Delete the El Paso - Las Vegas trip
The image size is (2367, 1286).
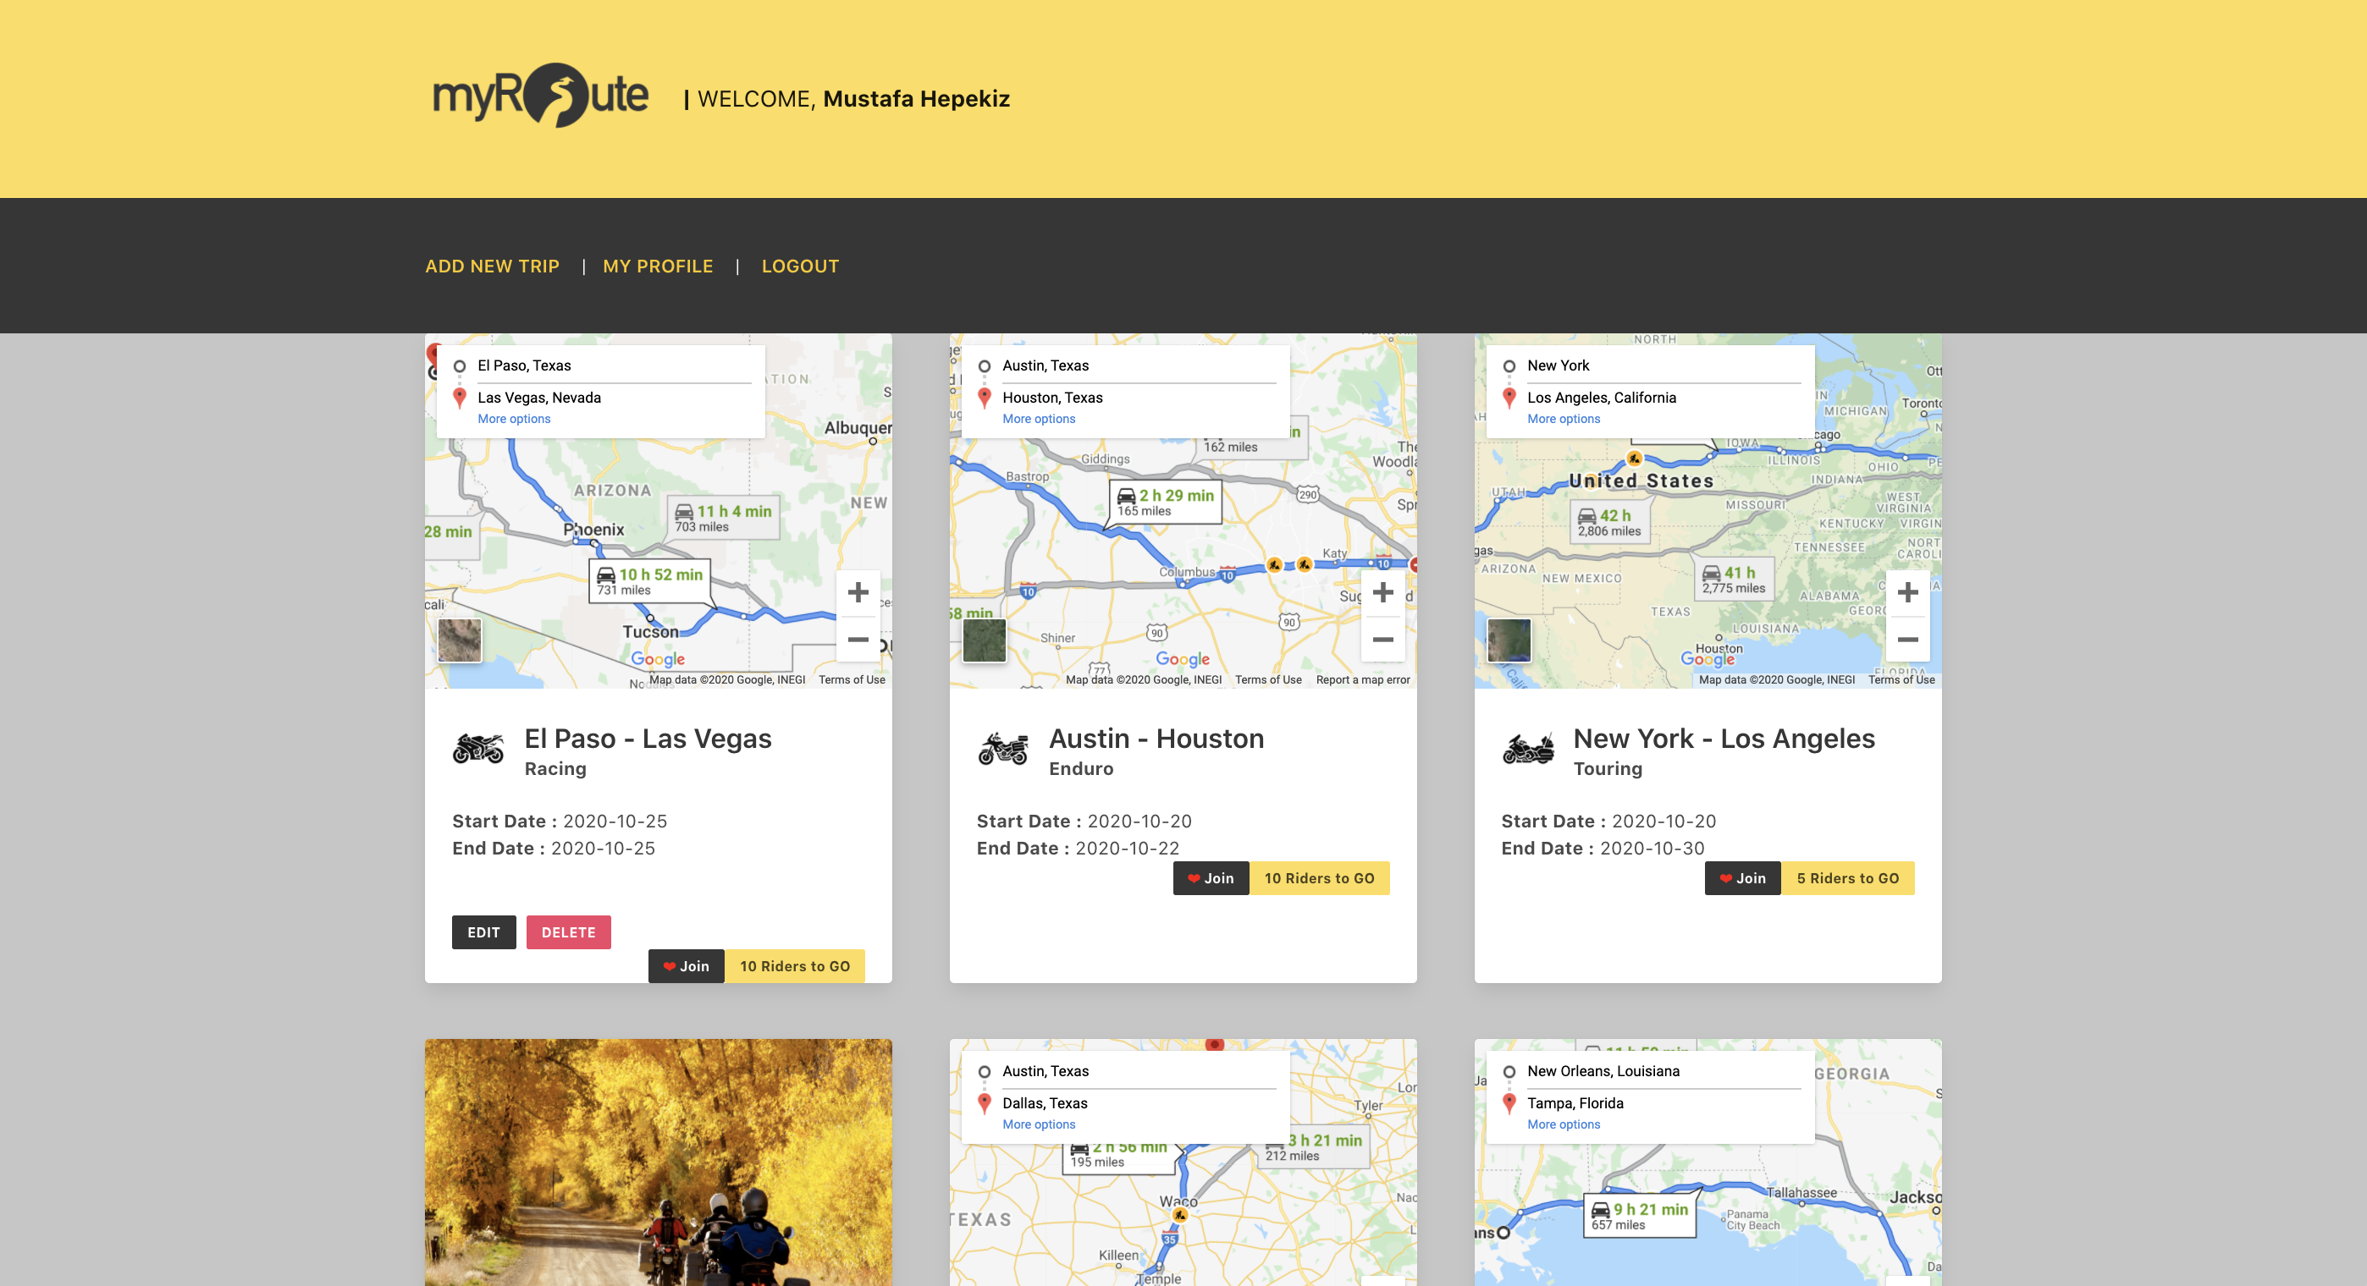[568, 932]
